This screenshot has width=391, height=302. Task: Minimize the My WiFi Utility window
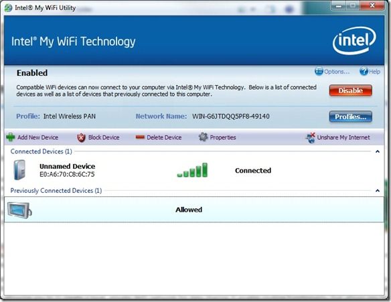tap(339, 5)
